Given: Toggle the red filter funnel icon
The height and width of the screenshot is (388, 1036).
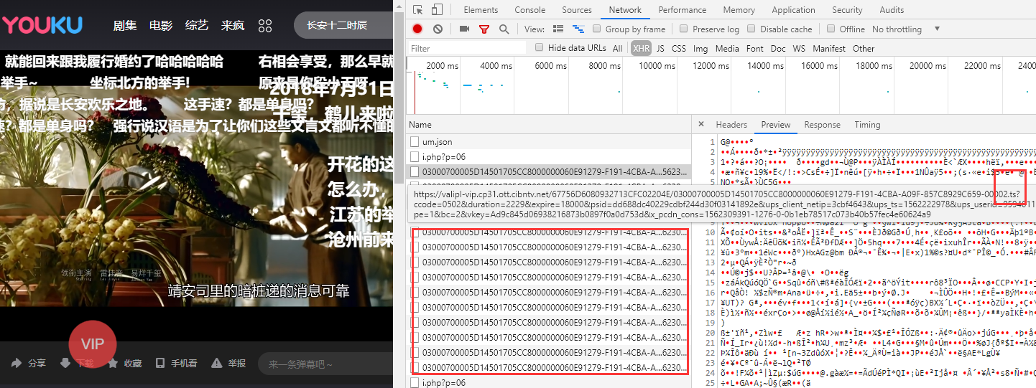Looking at the screenshot, I should [484, 29].
